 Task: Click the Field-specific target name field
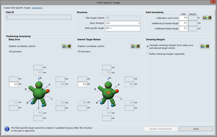point(122,29)
